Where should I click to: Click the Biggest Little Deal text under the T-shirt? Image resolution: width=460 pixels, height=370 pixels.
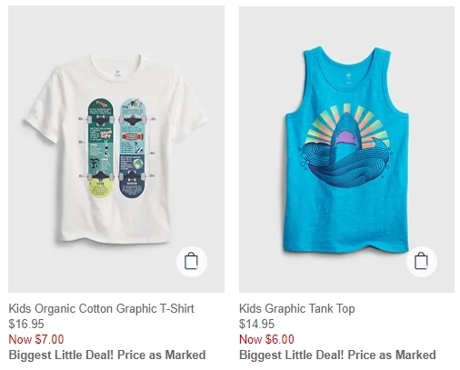point(107,355)
